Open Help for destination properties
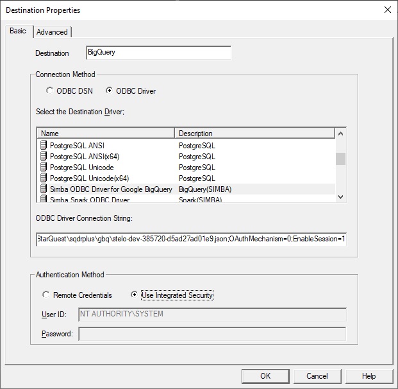Viewport: 398px width, 389px height. point(369,376)
